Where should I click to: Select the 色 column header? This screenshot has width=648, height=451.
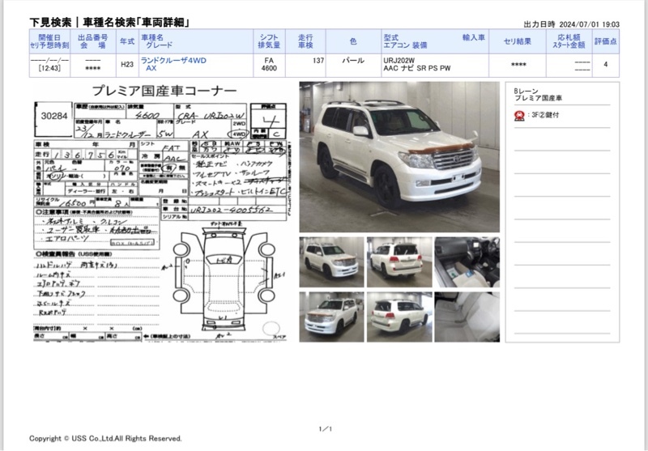353,41
